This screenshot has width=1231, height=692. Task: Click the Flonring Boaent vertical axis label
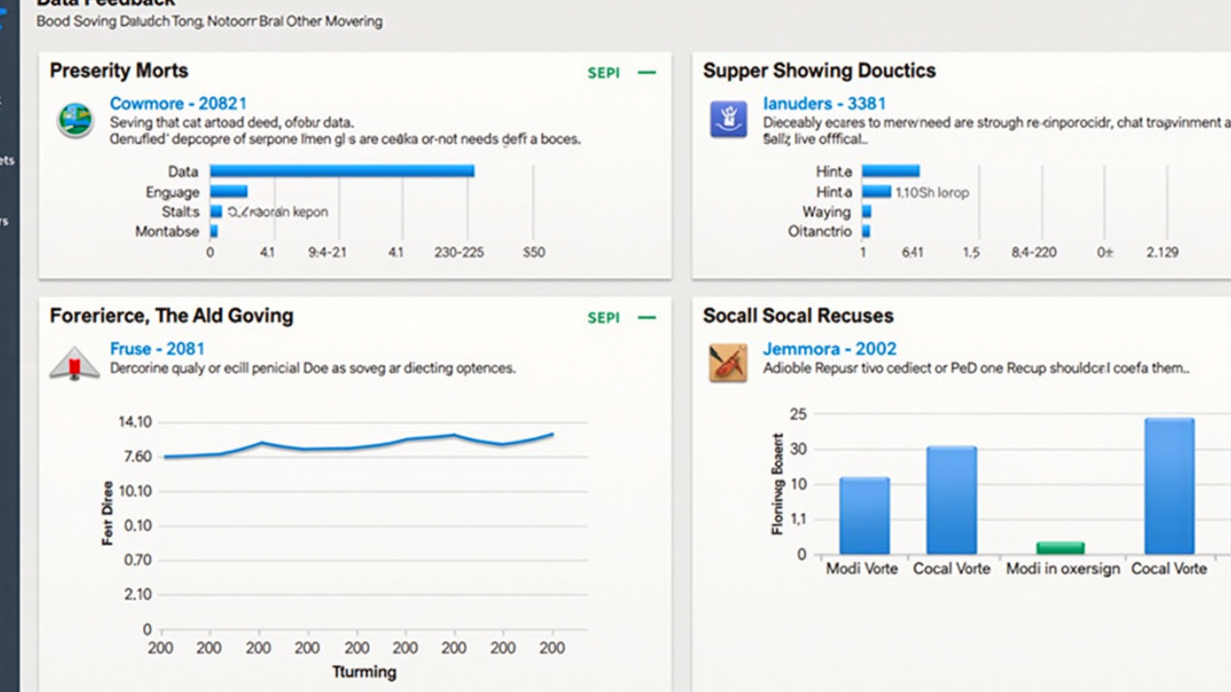[778, 483]
